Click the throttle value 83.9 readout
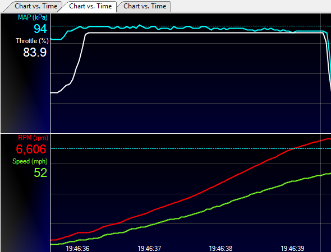The width and height of the screenshot is (331, 252). 35,52
